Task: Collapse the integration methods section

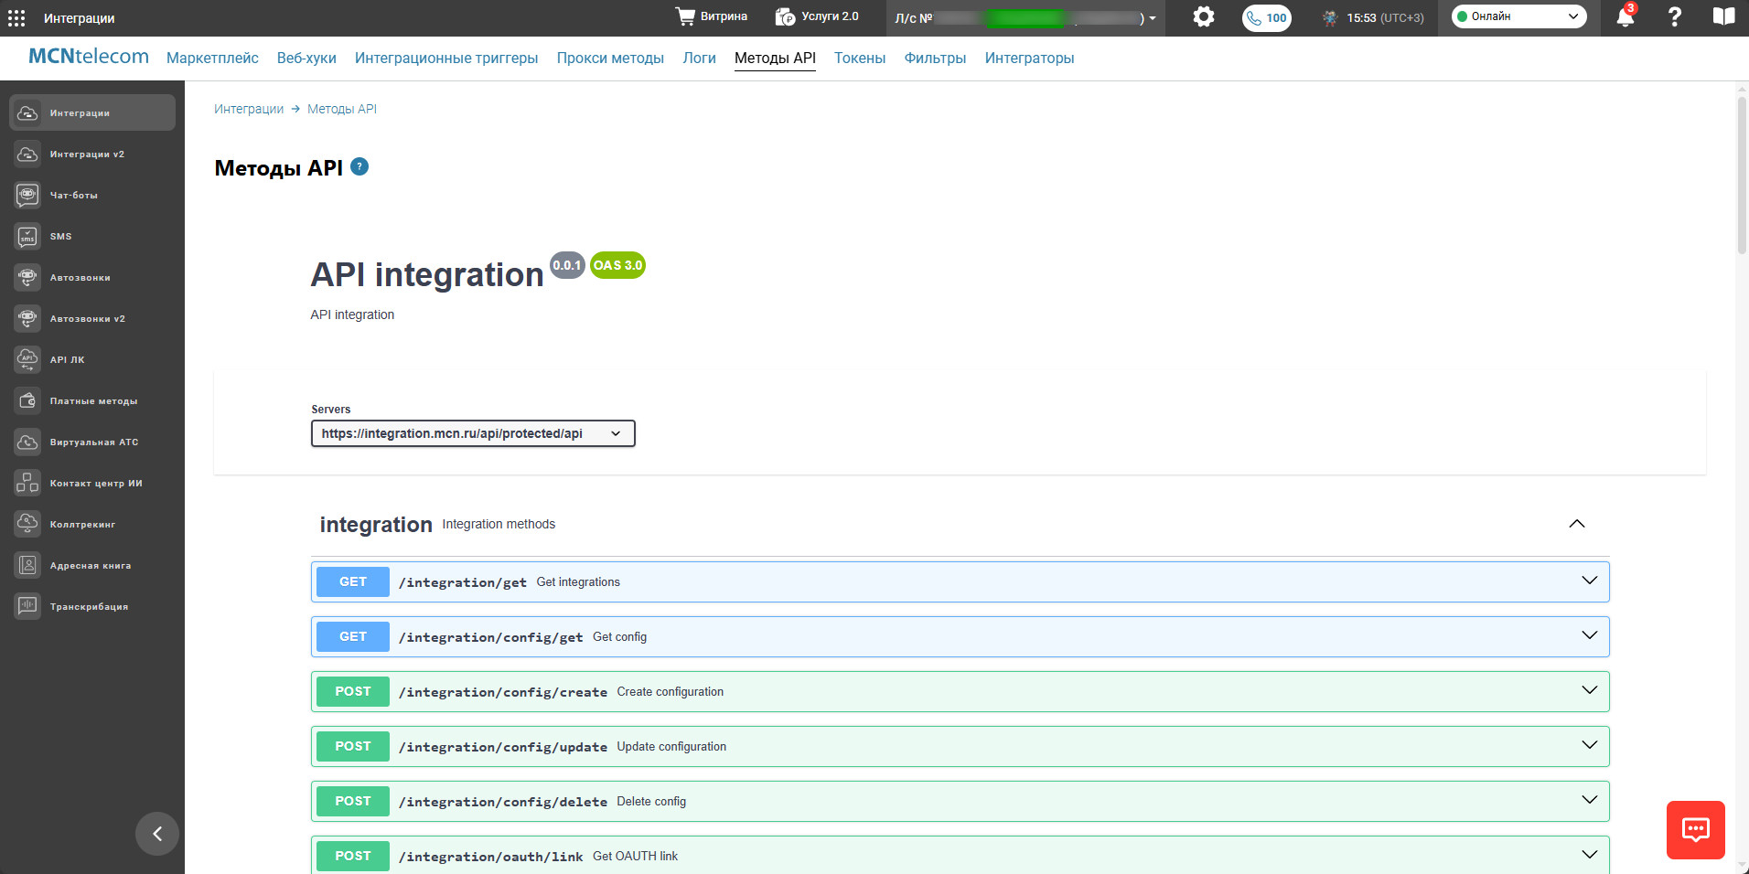Action: pos(1577,524)
